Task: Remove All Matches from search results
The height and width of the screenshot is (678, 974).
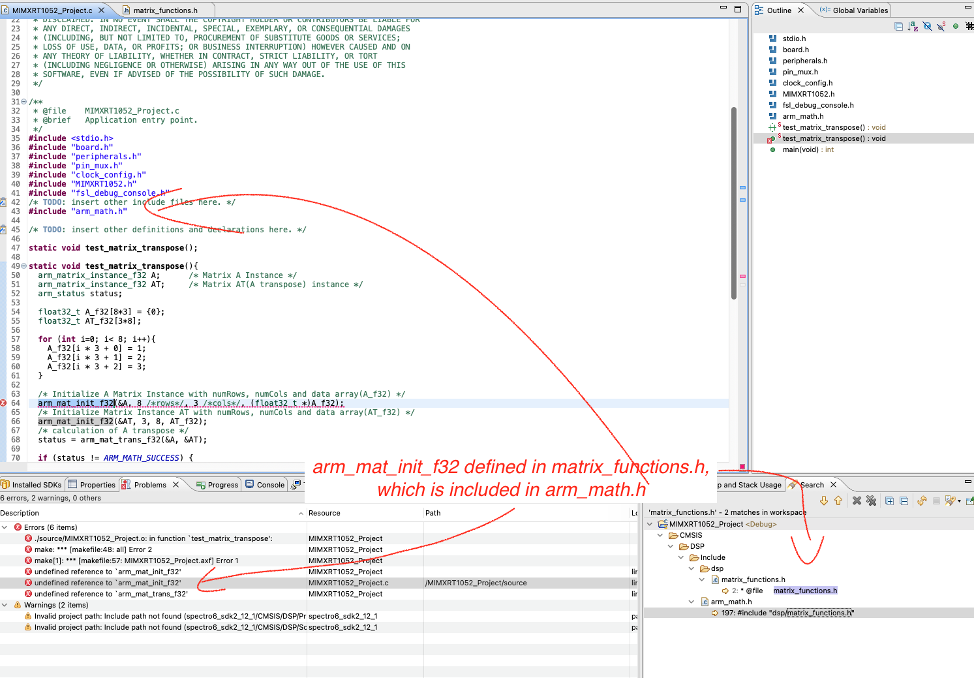Action: [x=872, y=501]
